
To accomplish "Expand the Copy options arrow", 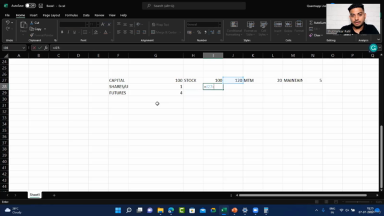I will 45,29.
